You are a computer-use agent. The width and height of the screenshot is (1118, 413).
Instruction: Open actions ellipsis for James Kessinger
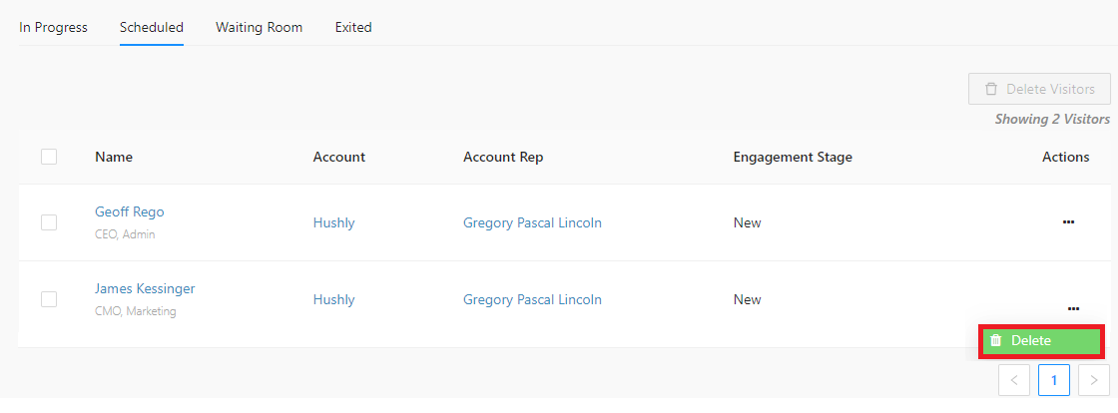coord(1073,308)
